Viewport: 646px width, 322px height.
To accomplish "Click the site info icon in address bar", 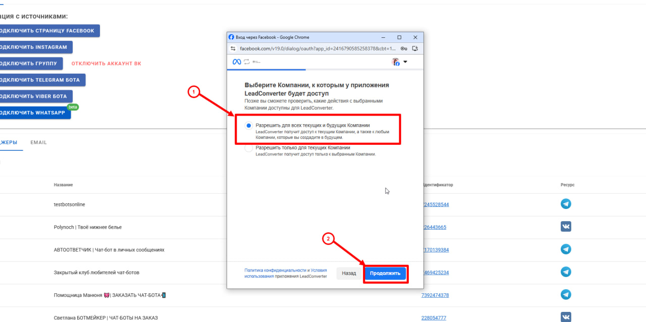I will point(233,48).
